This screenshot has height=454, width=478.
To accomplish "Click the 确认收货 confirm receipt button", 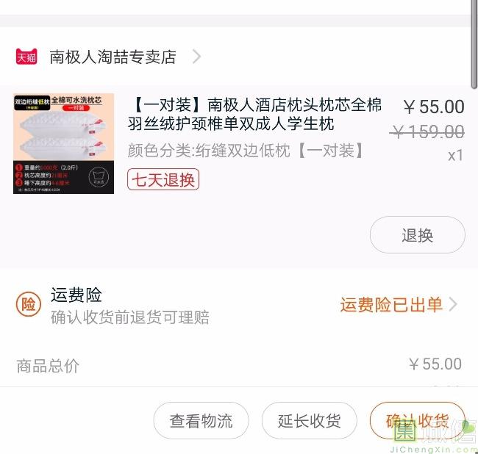I will pos(418,420).
